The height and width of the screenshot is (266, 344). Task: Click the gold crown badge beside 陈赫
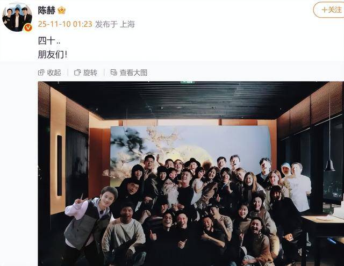point(62,10)
